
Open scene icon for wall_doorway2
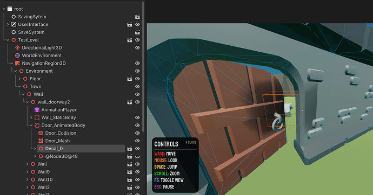[x=129, y=102]
